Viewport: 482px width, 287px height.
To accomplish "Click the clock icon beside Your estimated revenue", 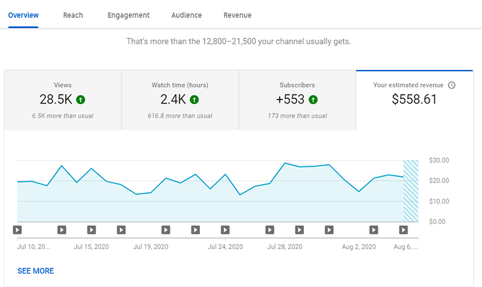I will click(x=452, y=85).
